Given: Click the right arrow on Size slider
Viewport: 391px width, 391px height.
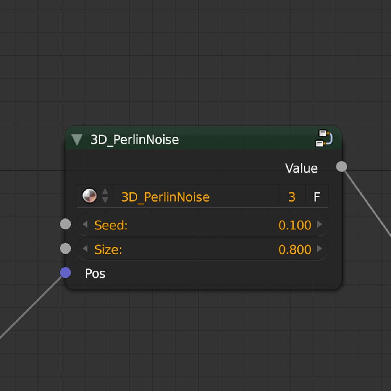Looking at the screenshot, I should click(x=320, y=249).
